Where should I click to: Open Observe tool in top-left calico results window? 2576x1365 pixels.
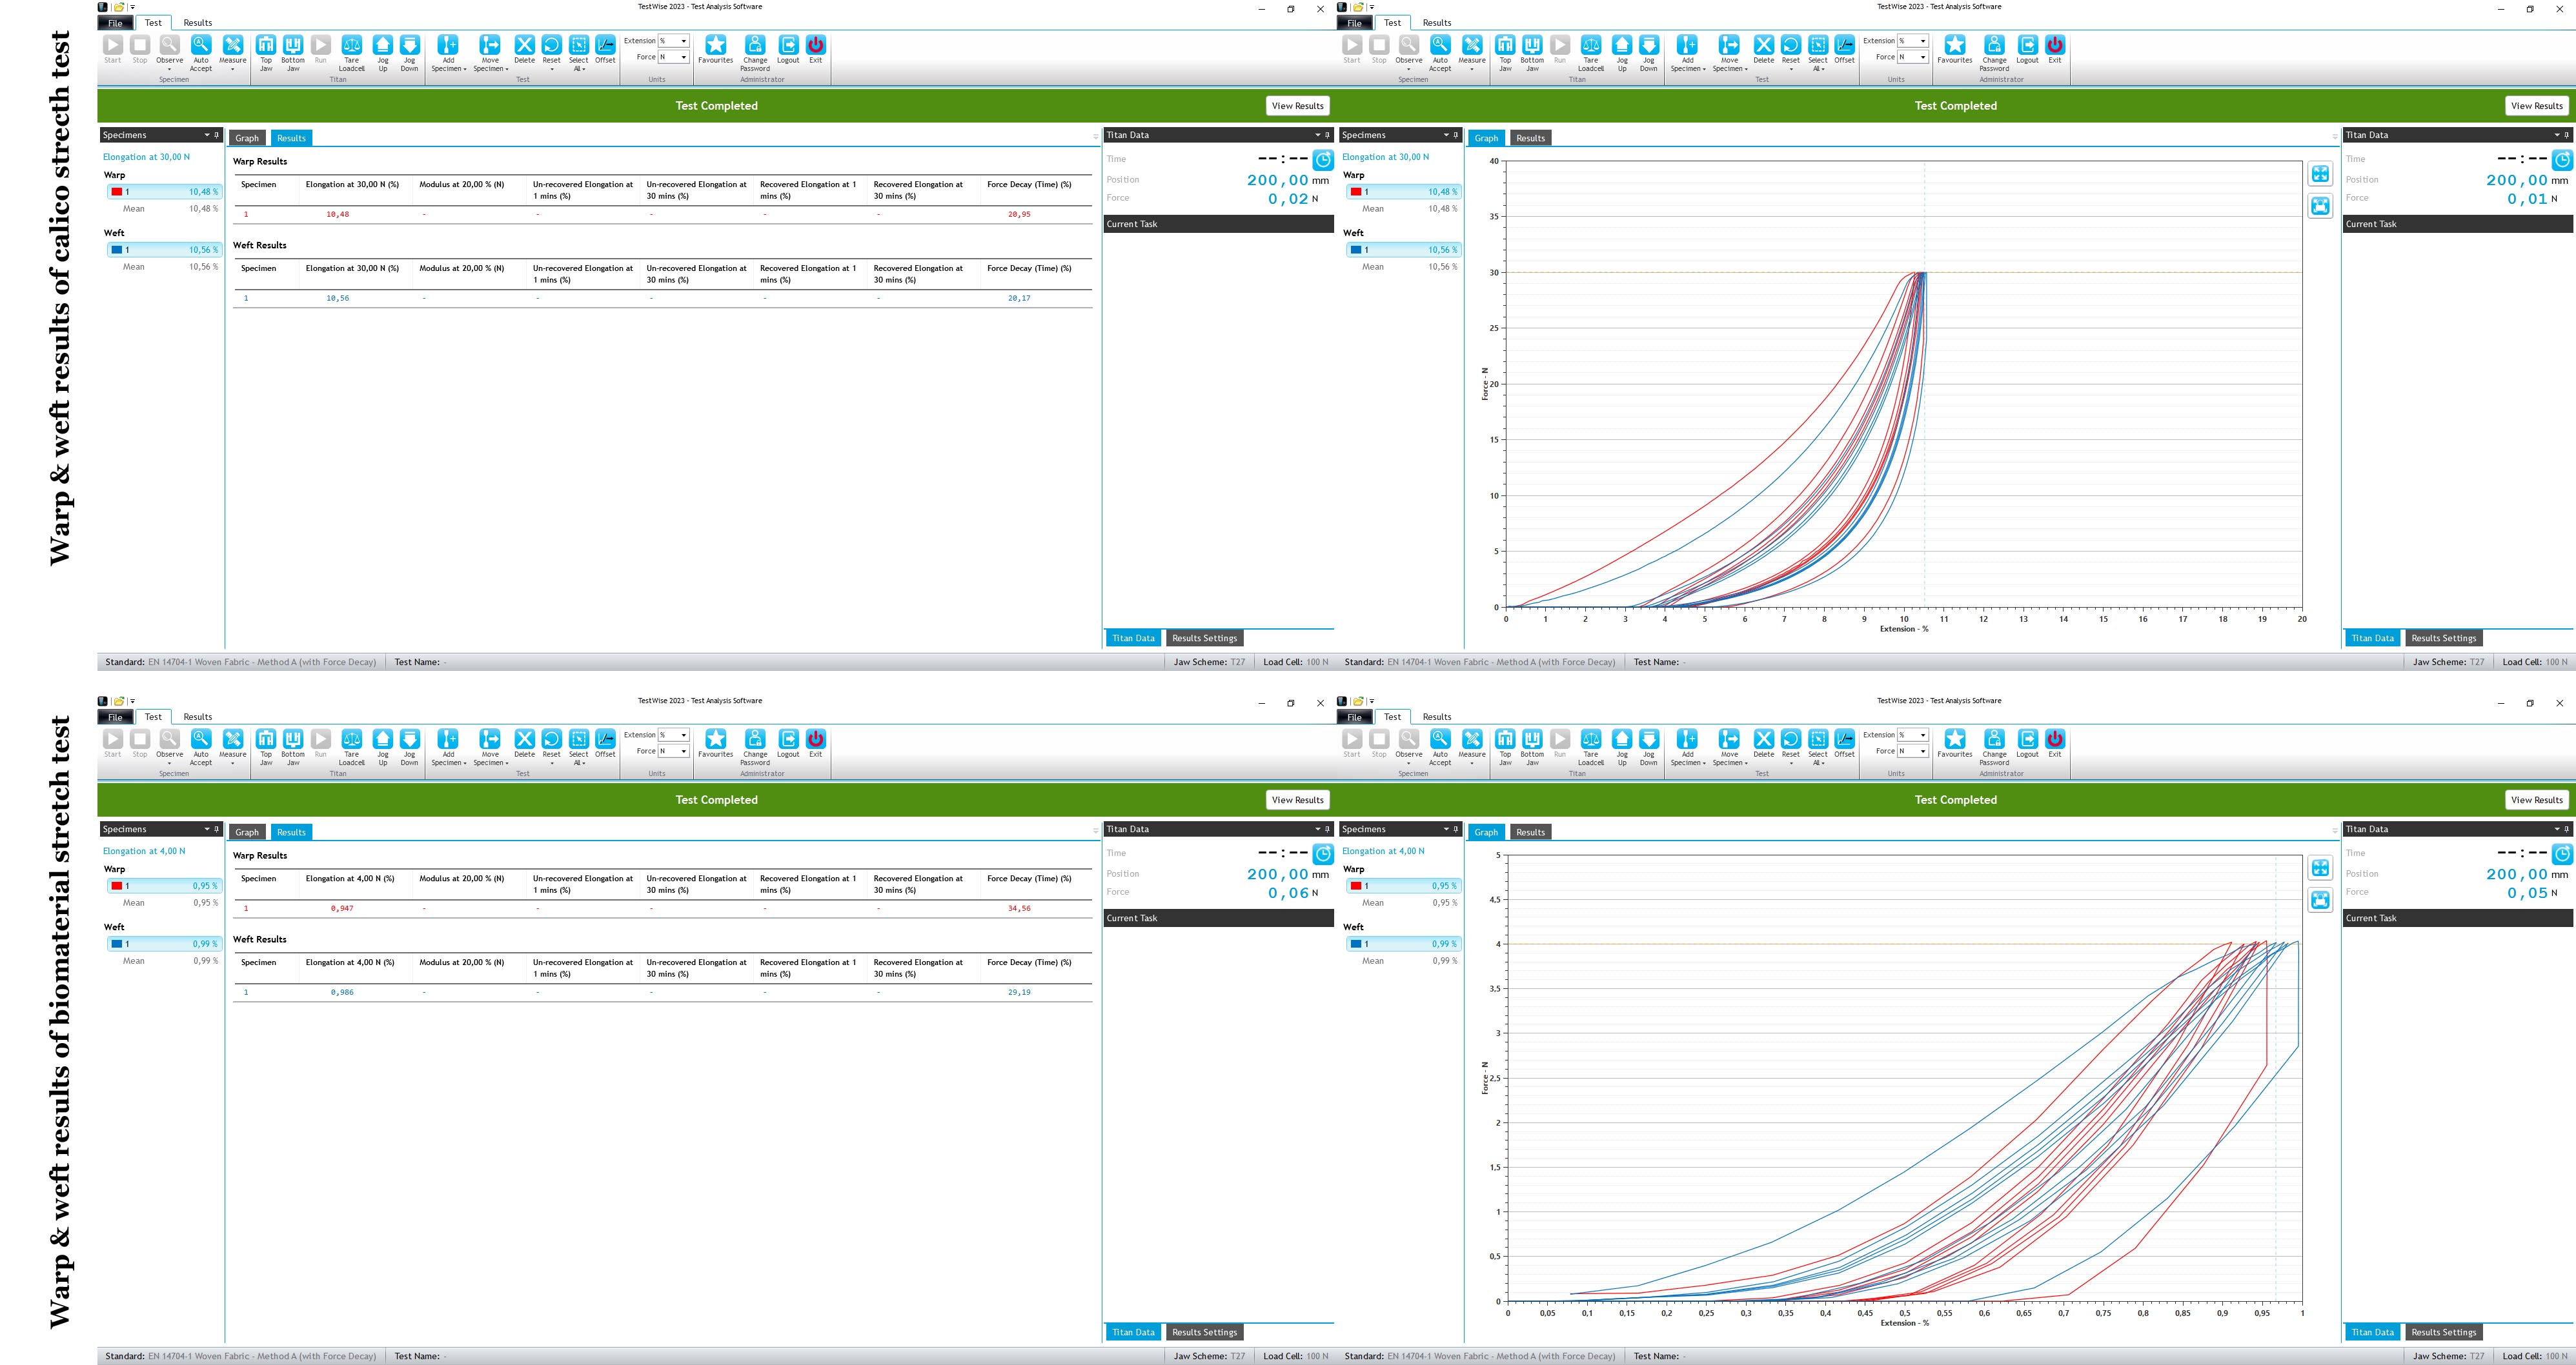tap(170, 45)
